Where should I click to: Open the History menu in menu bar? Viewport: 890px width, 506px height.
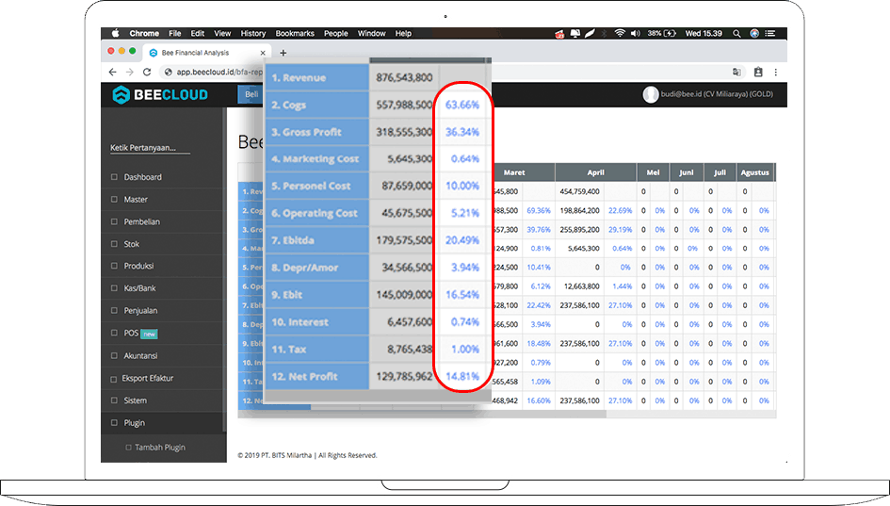point(252,33)
